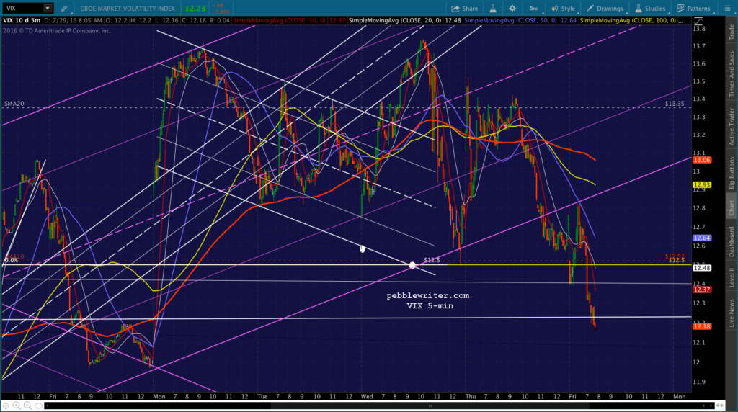Click the double-arrow expand icon bottom right
738x412 pixels.
click(720, 406)
